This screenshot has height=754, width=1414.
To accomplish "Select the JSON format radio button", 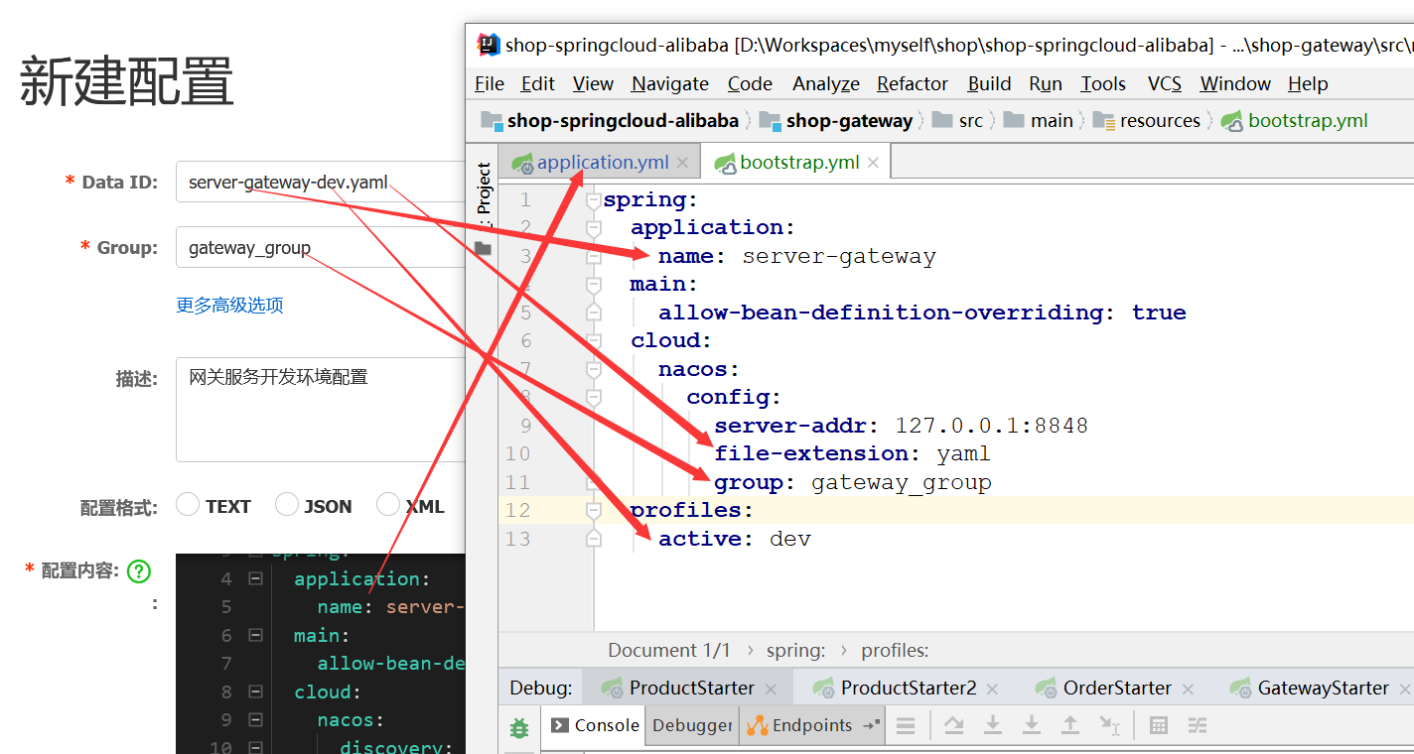I will click(287, 505).
